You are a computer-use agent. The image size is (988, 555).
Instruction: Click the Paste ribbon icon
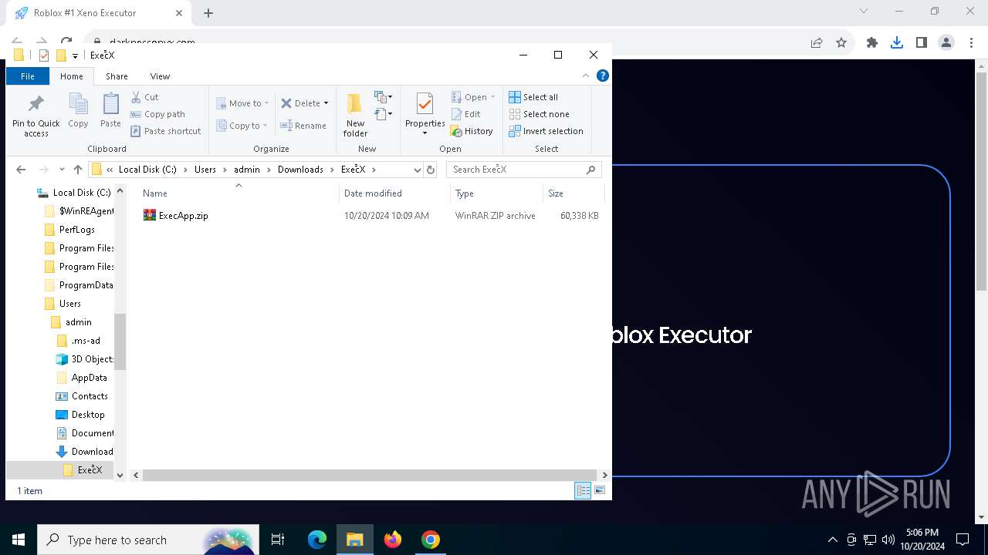110,110
